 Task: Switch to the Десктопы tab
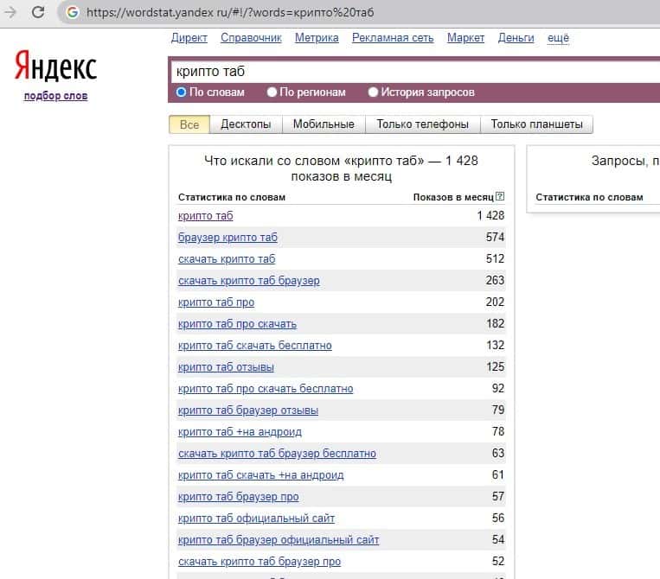coord(246,124)
